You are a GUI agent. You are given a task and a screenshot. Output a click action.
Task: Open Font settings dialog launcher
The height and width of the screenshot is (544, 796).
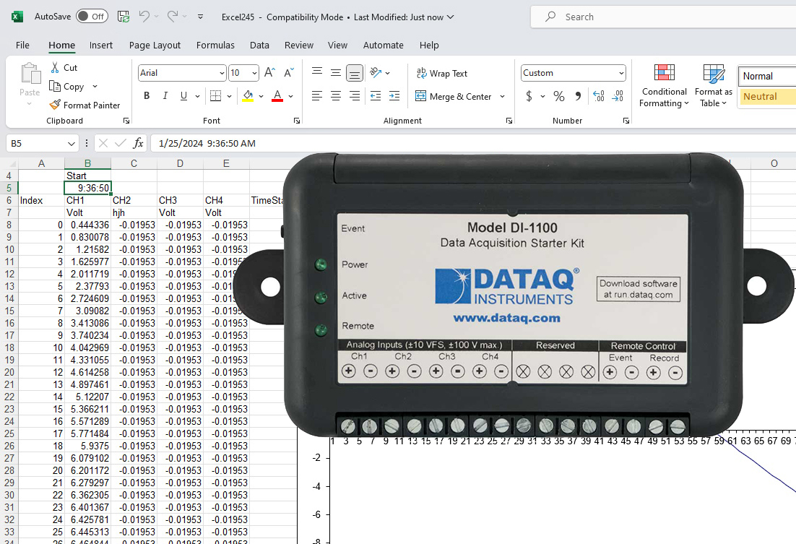click(x=297, y=121)
